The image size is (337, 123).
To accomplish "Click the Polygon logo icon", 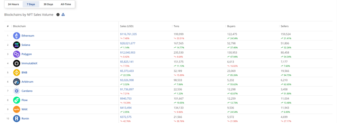I will pos(16,54).
